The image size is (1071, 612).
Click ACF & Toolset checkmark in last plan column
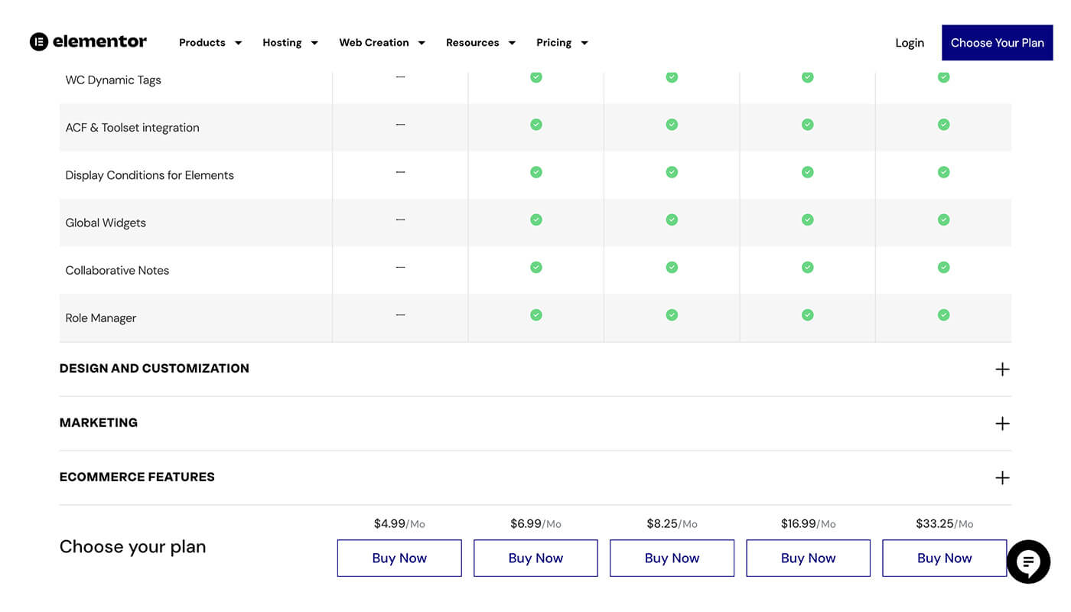pos(944,125)
